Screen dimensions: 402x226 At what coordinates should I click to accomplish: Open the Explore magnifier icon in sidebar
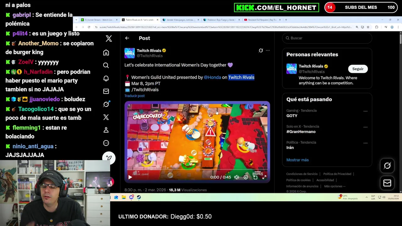pos(106,65)
